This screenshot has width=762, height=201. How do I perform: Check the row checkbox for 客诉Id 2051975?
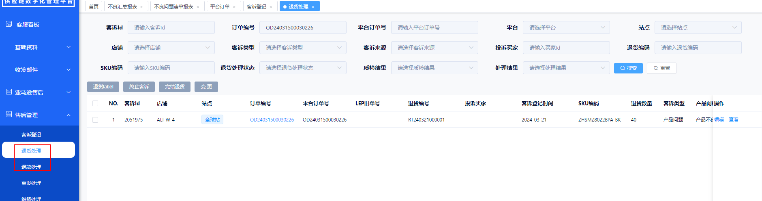[95, 120]
